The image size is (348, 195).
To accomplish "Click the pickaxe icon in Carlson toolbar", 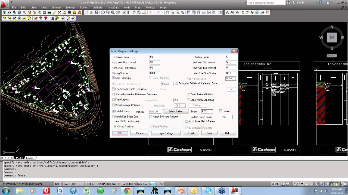I will point(24,12).
